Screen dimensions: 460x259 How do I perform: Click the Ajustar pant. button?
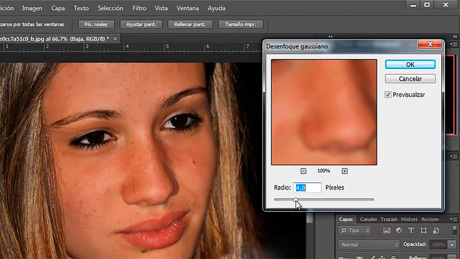(141, 24)
